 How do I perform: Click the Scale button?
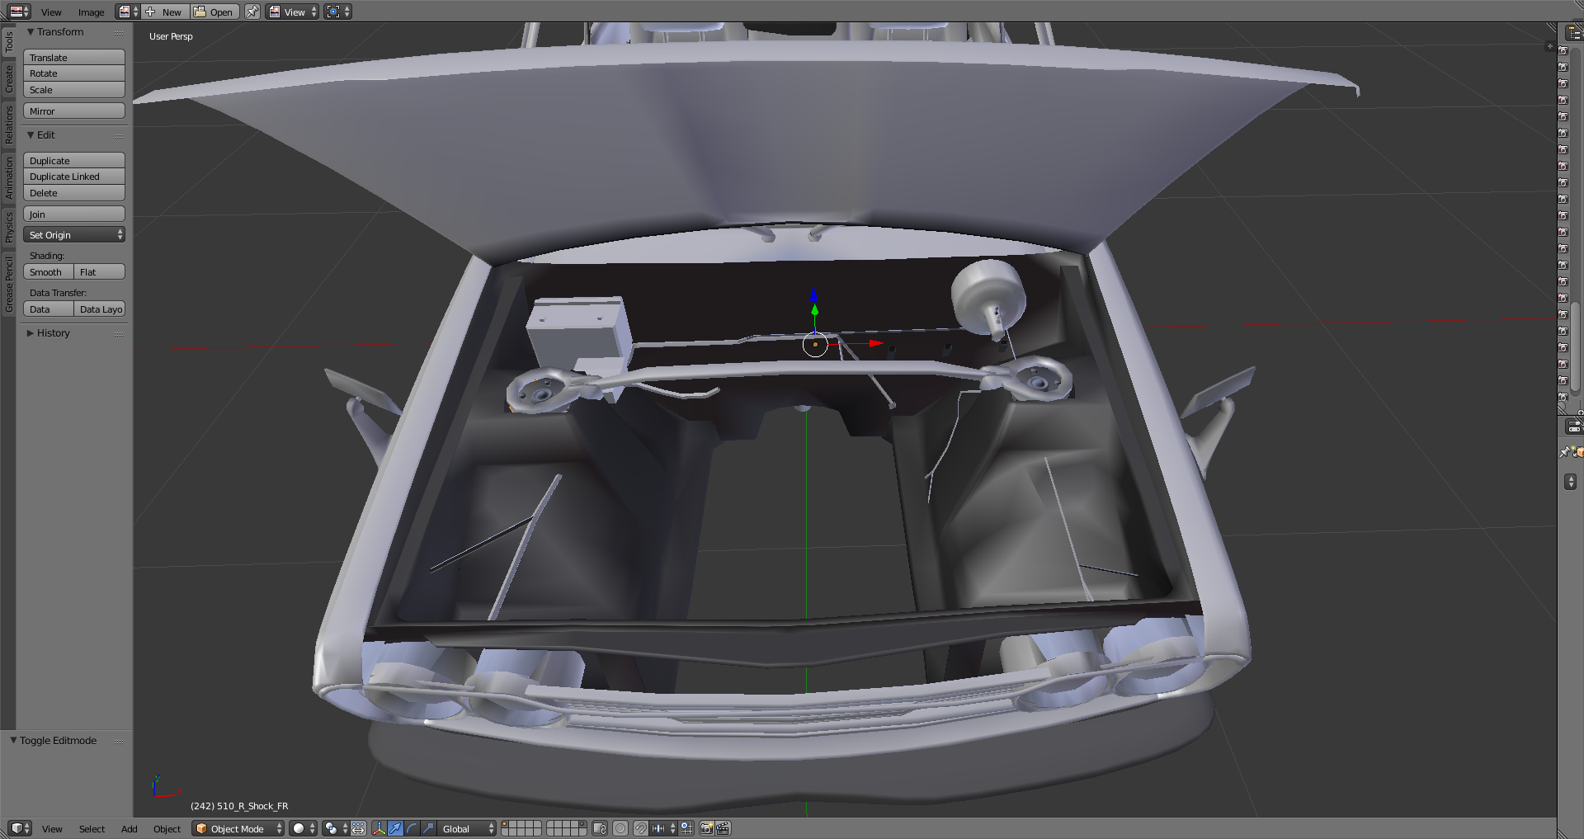tap(74, 90)
